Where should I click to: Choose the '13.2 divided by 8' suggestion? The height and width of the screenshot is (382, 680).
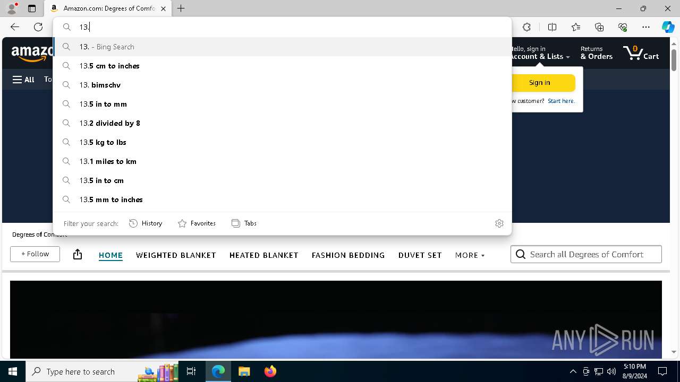[282, 123]
